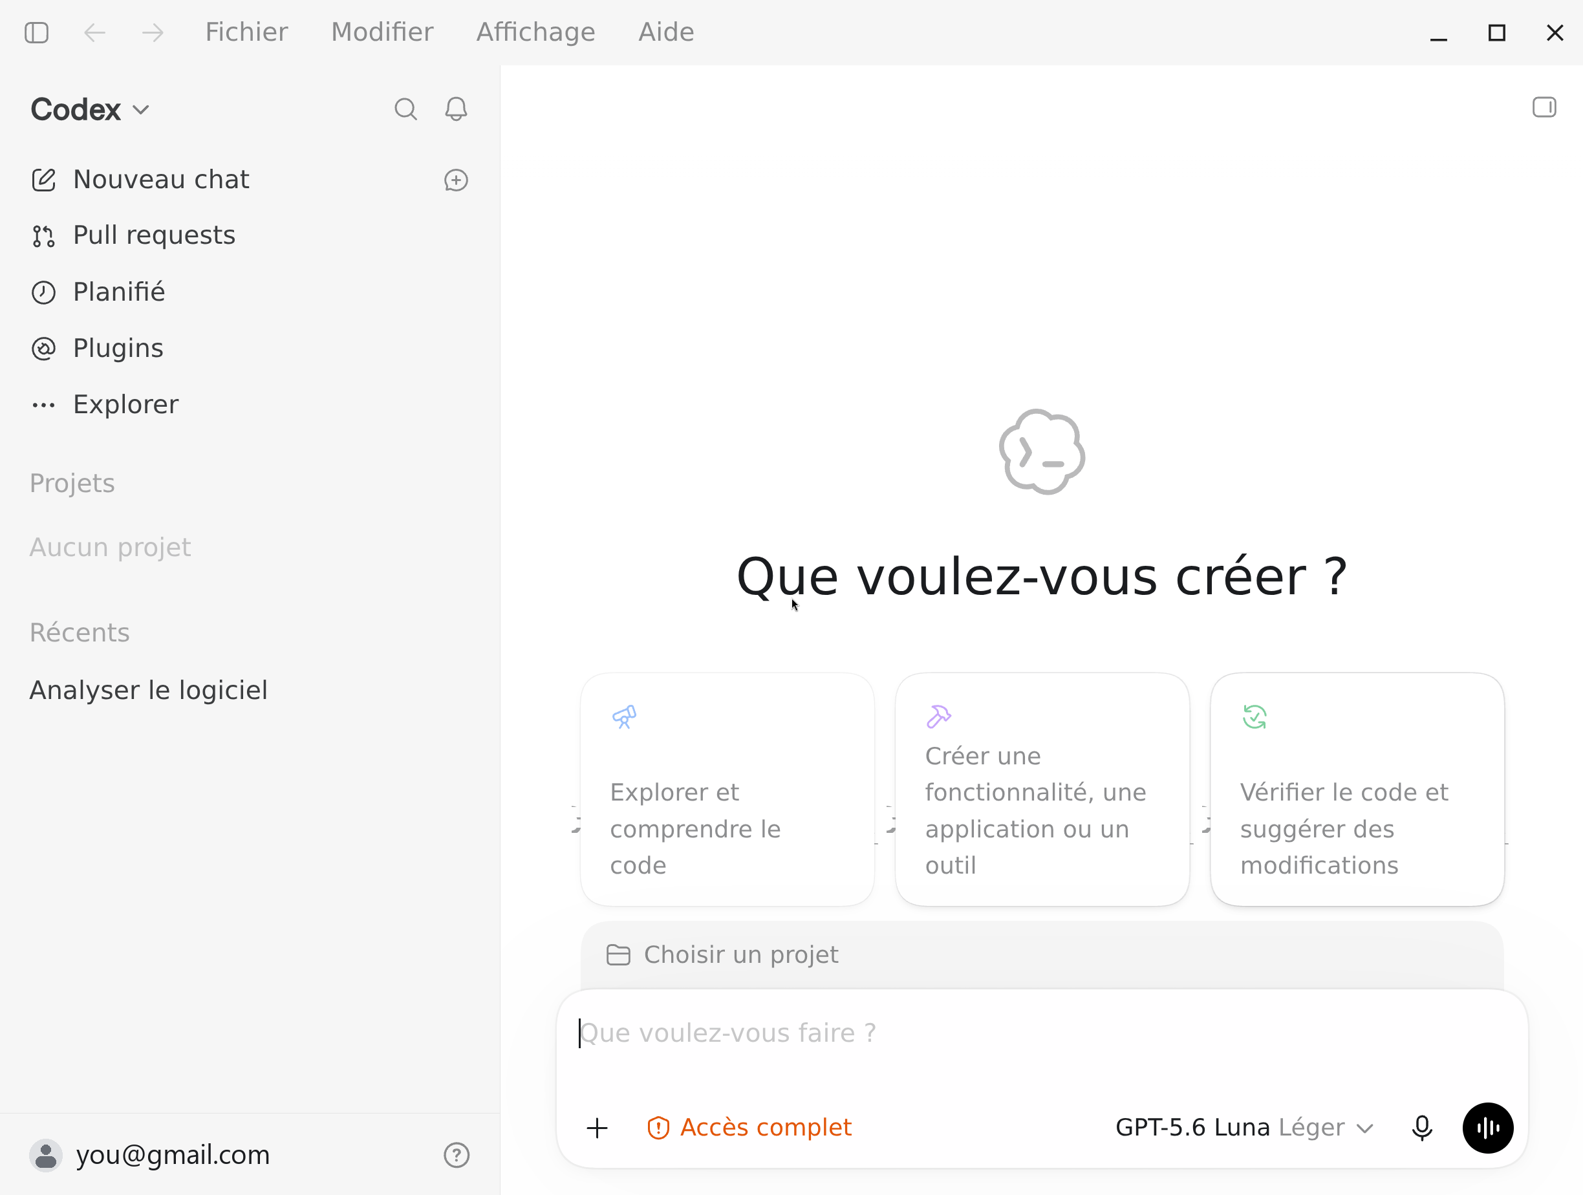The image size is (1583, 1195).
Task: Open the Fichier menu
Action: coord(246,32)
